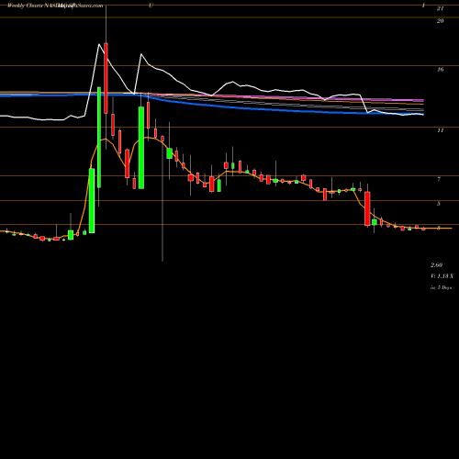Viewport: 459px width, 459px height.
Task: Click the '20' price axis label
Action: pyautogui.click(x=440, y=21)
